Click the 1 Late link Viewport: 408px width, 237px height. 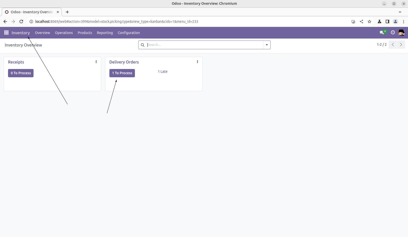pyautogui.click(x=163, y=71)
